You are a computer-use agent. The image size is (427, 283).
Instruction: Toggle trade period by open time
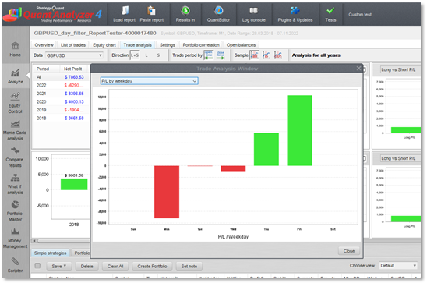[x=209, y=55]
